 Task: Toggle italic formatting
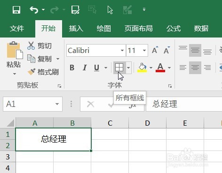click(x=85, y=68)
